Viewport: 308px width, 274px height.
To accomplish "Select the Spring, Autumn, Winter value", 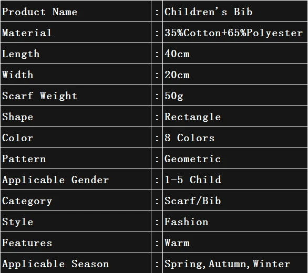I will tap(227, 264).
